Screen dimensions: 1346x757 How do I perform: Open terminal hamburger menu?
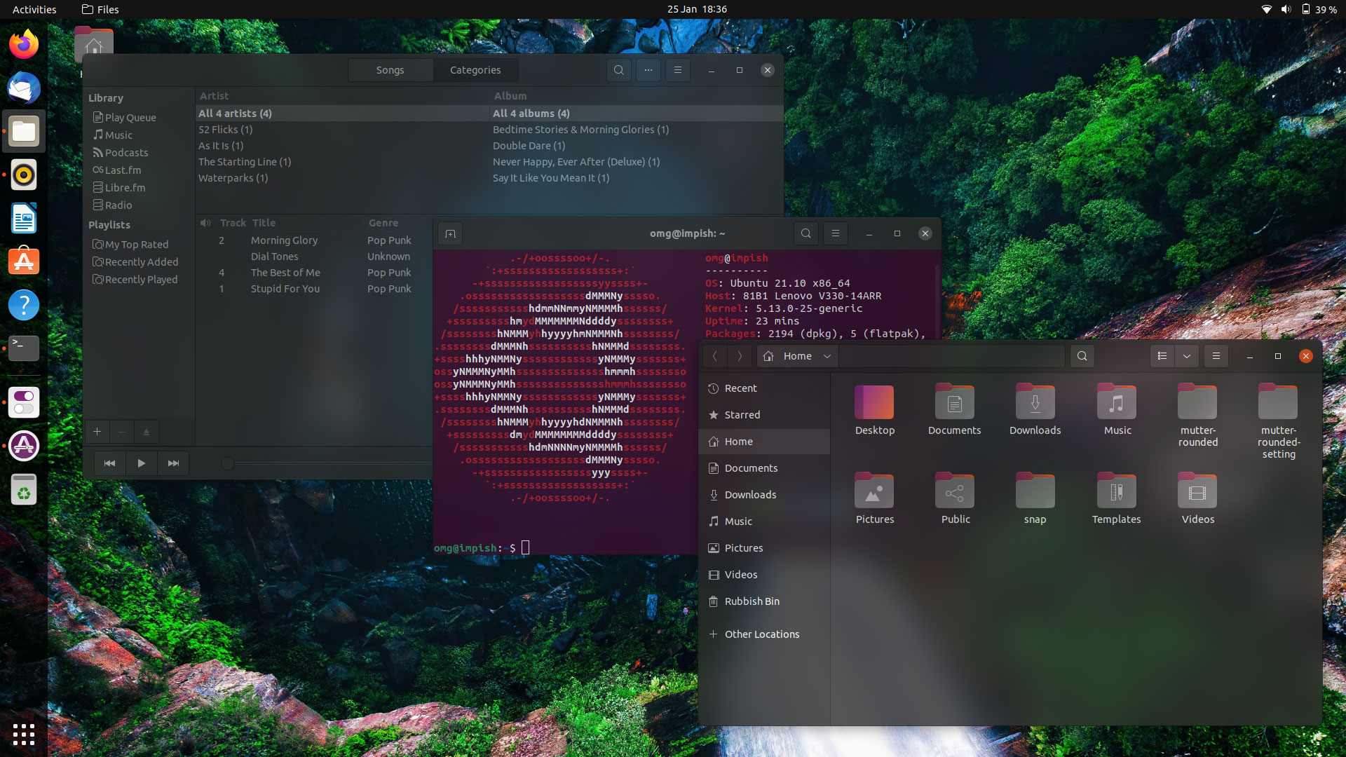click(x=835, y=233)
